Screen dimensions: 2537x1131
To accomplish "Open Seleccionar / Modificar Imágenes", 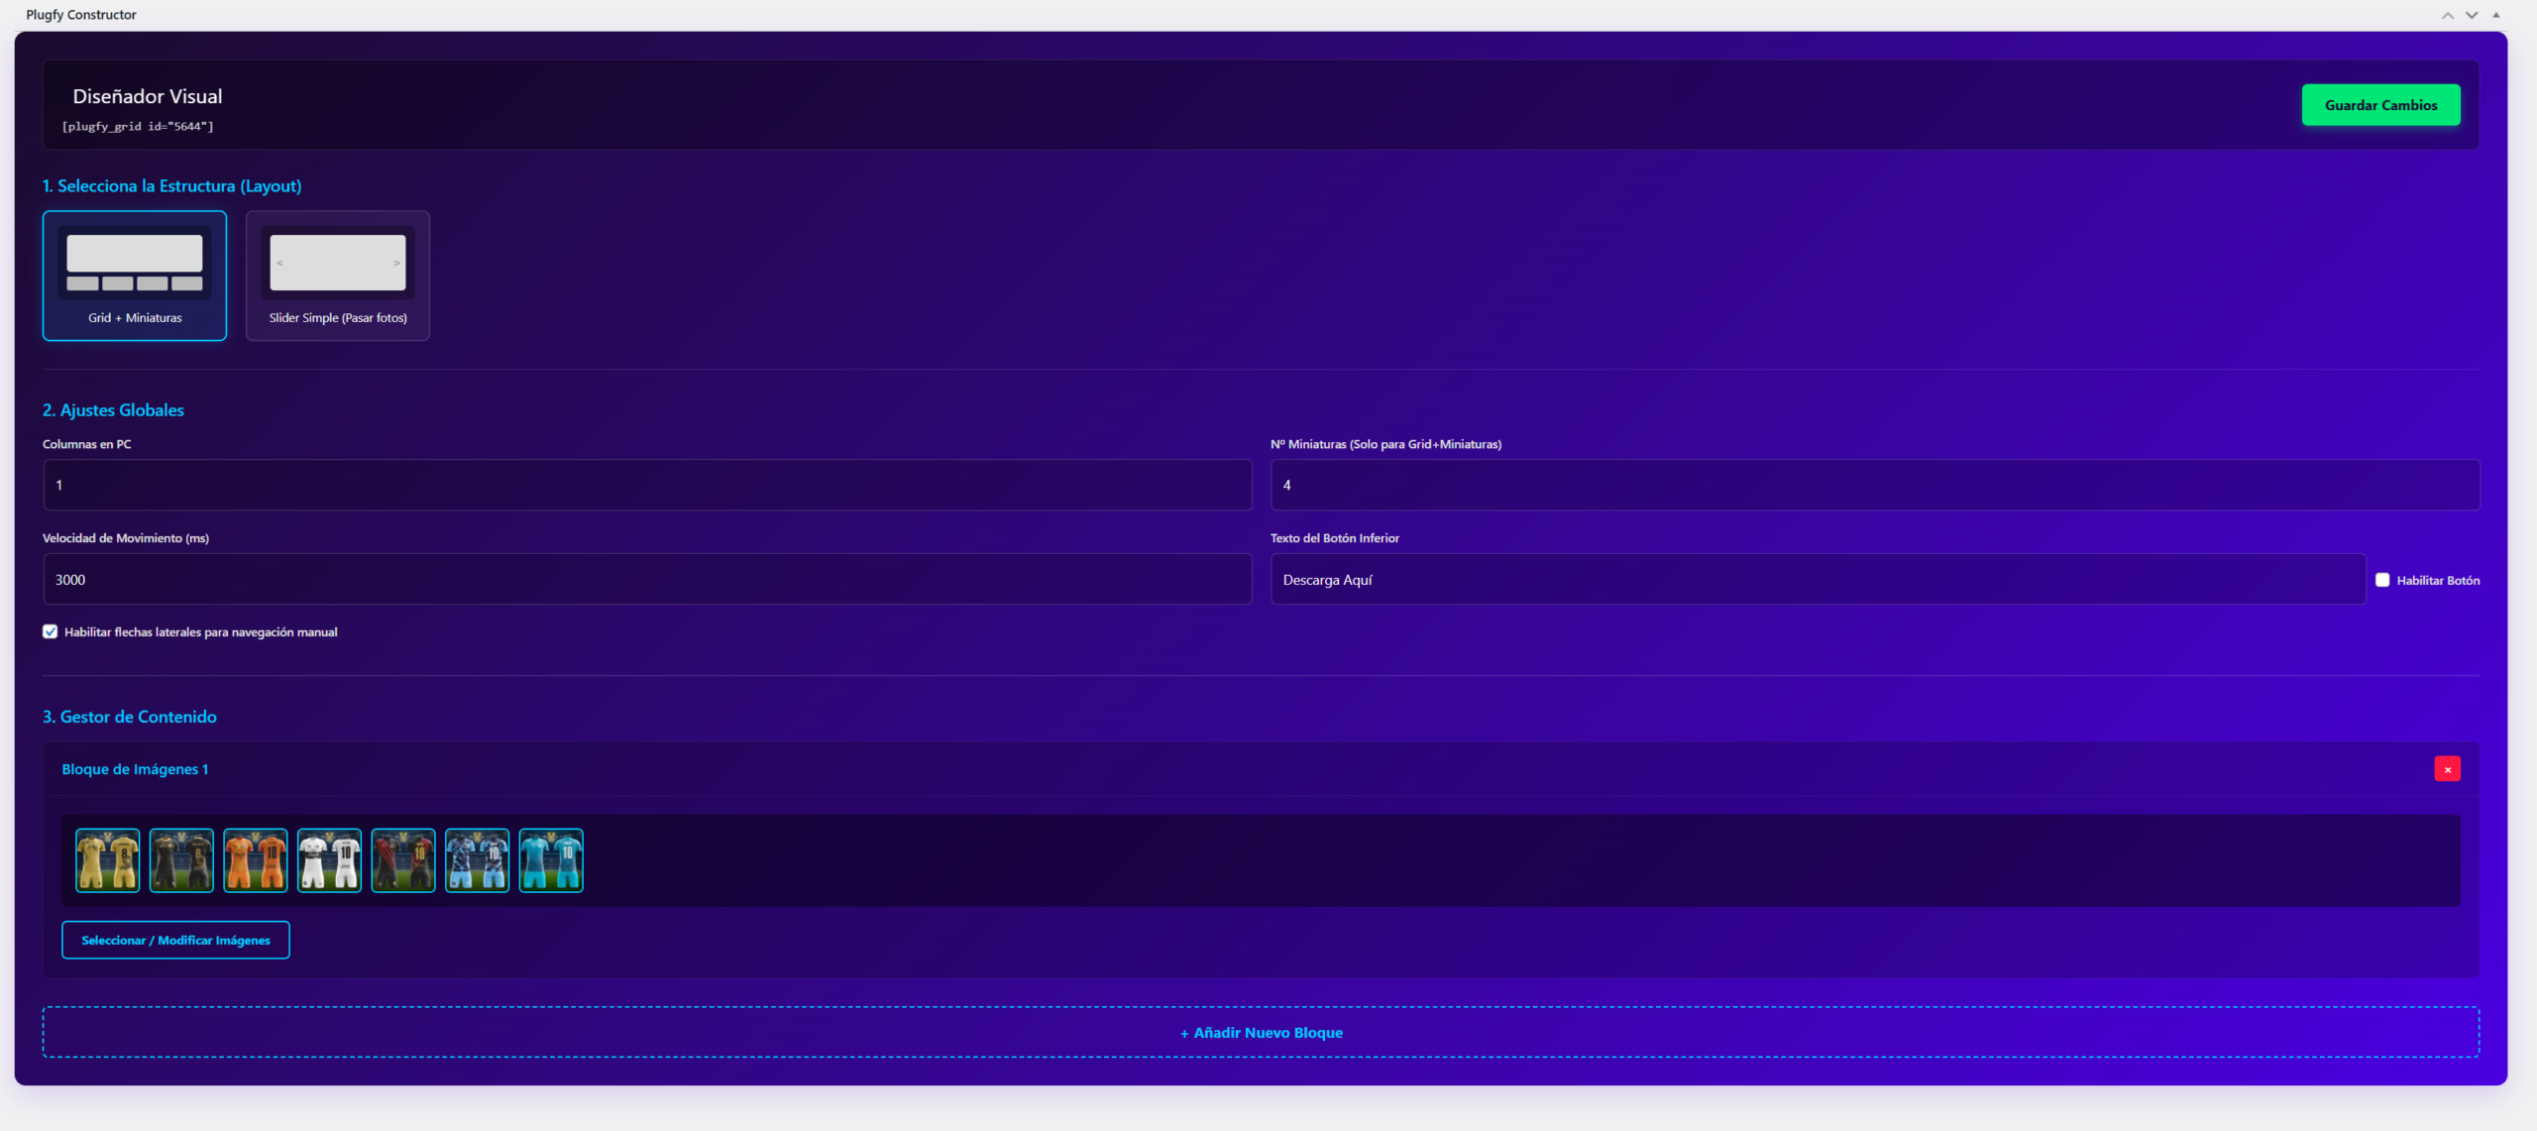I will coord(175,940).
